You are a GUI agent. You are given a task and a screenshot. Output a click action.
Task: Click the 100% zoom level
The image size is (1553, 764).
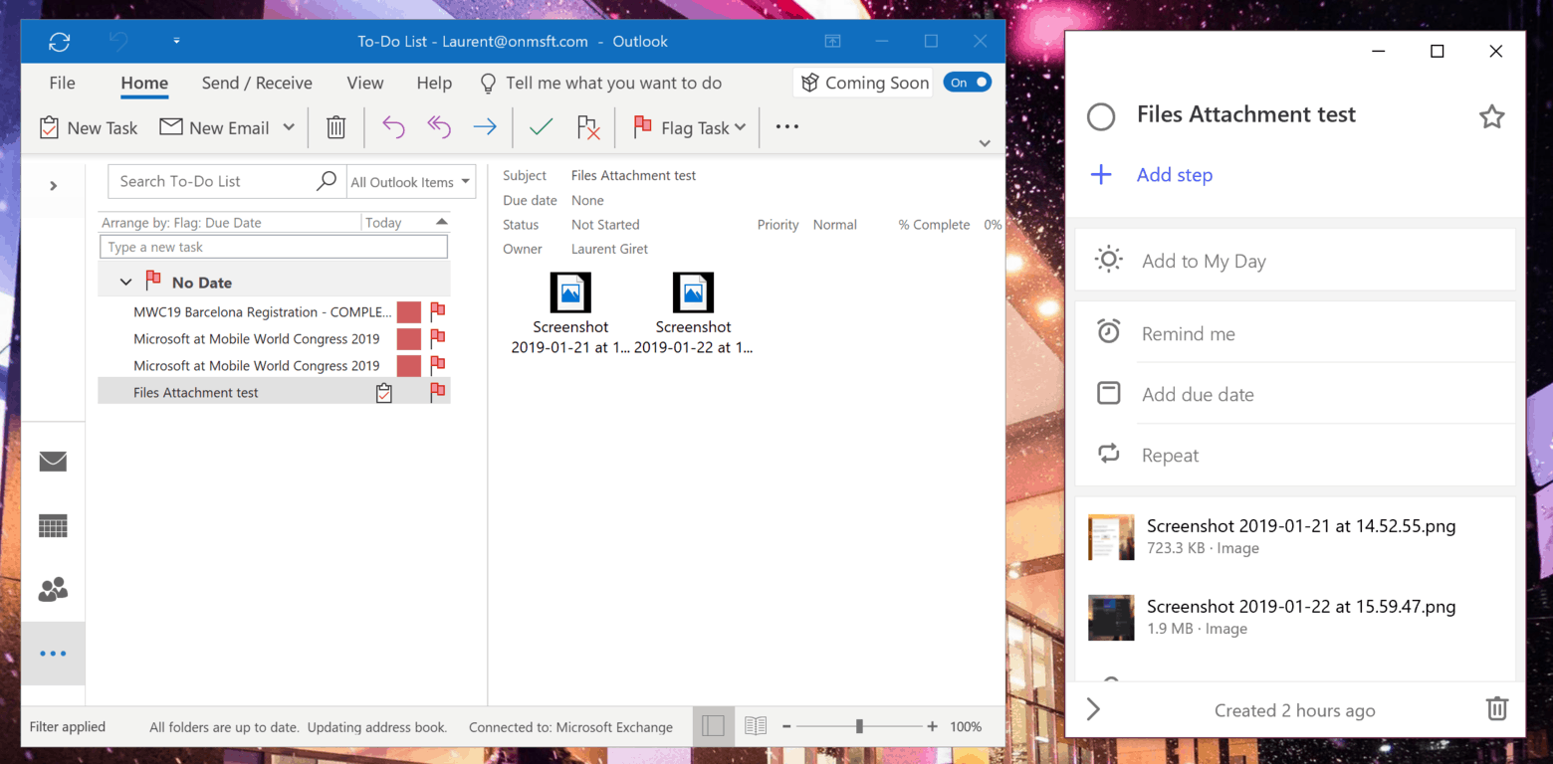[x=966, y=727]
